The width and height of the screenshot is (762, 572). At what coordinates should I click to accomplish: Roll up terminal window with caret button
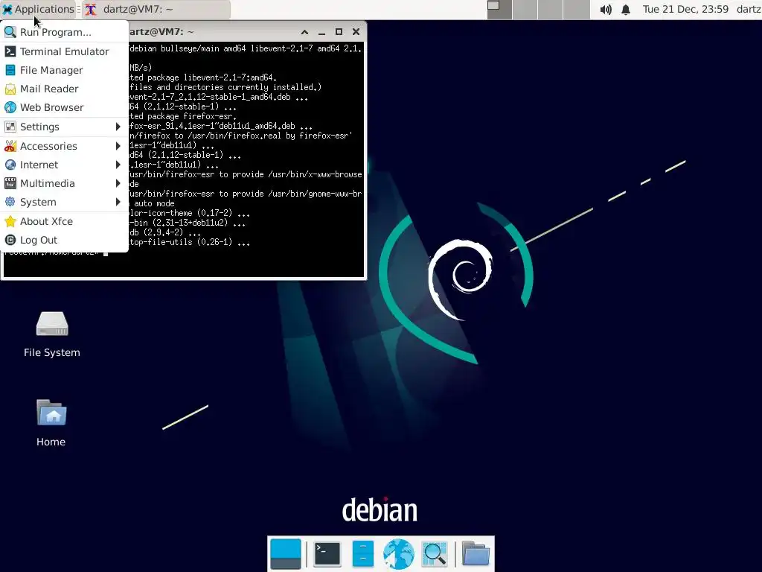[304, 32]
